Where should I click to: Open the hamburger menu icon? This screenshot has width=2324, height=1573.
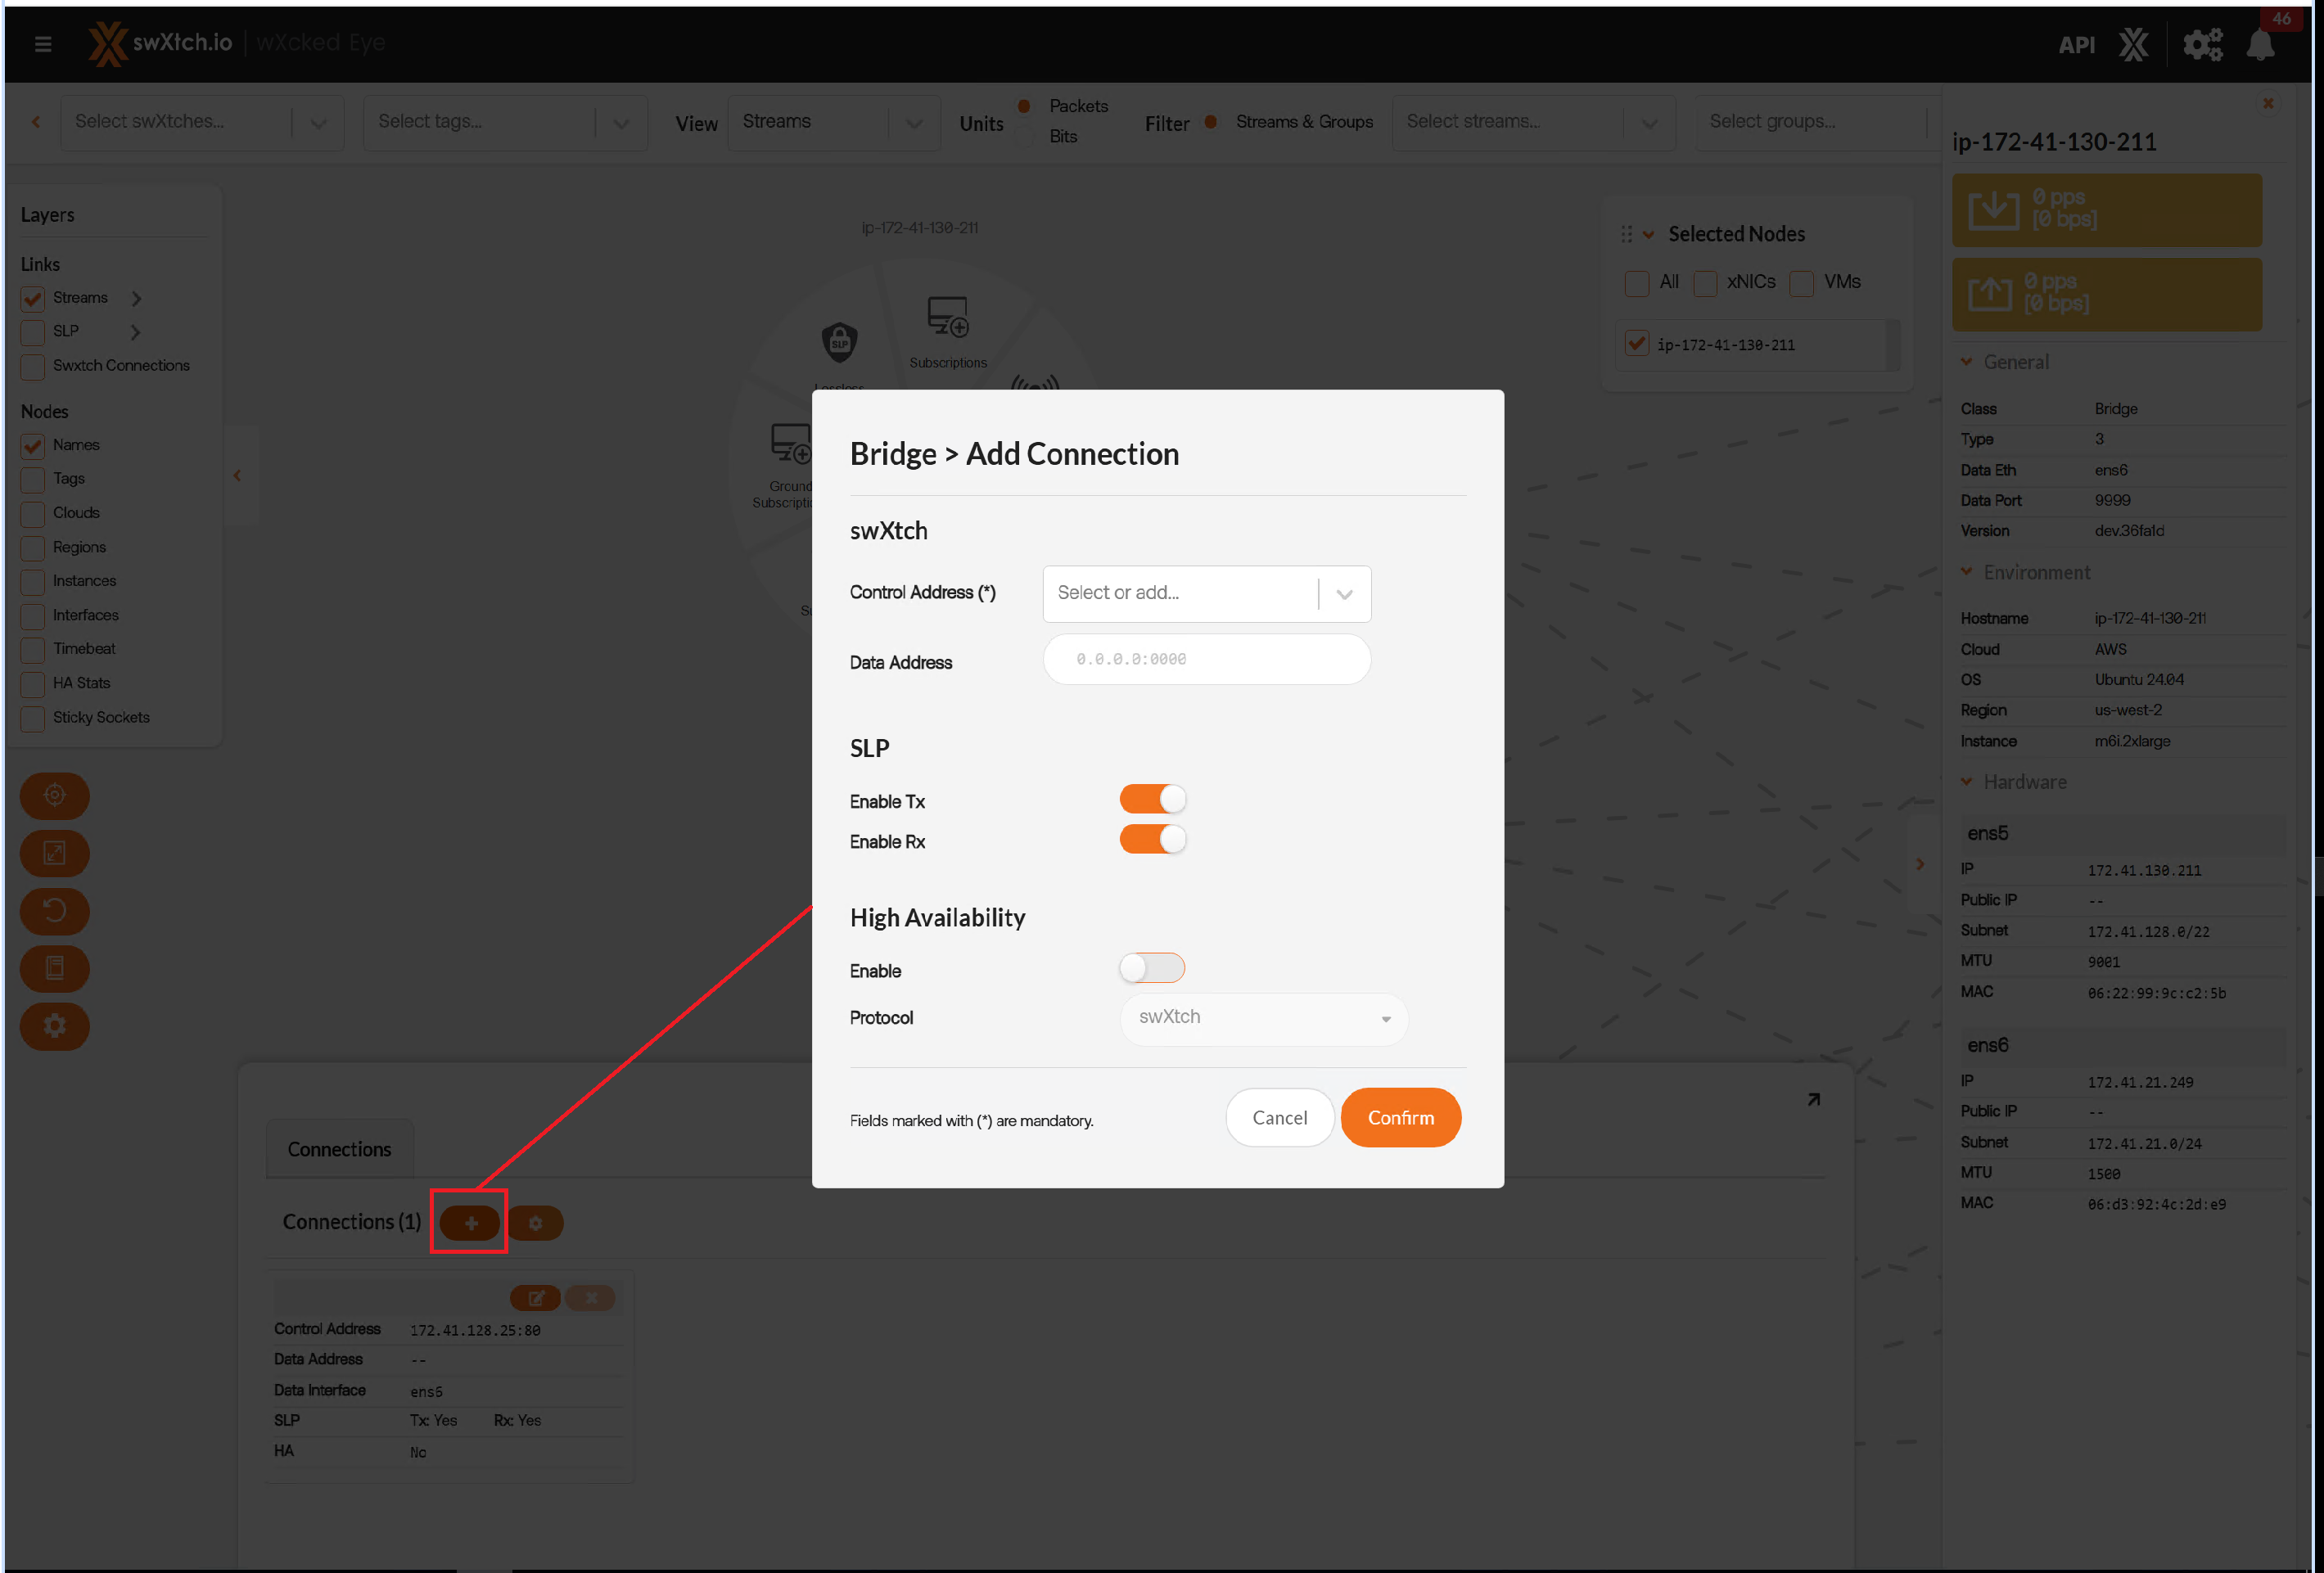click(43, 44)
